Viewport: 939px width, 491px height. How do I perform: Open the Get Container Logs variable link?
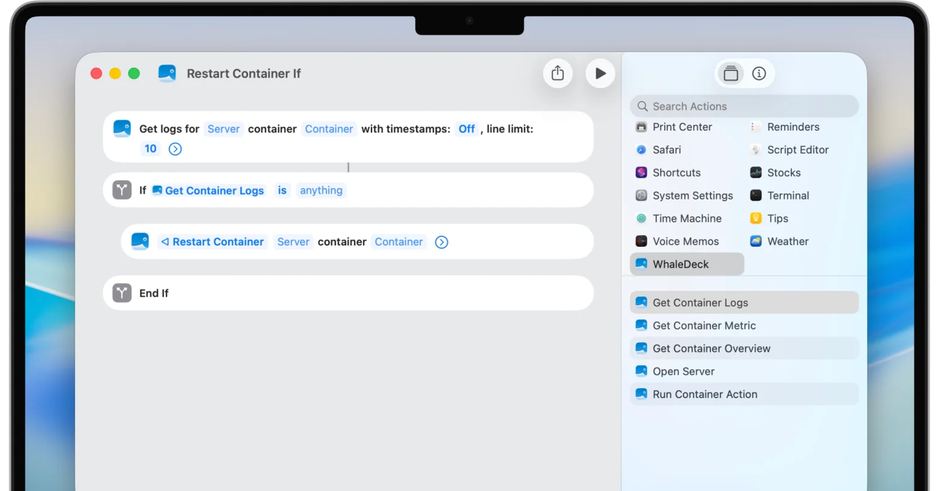pos(214,190)
